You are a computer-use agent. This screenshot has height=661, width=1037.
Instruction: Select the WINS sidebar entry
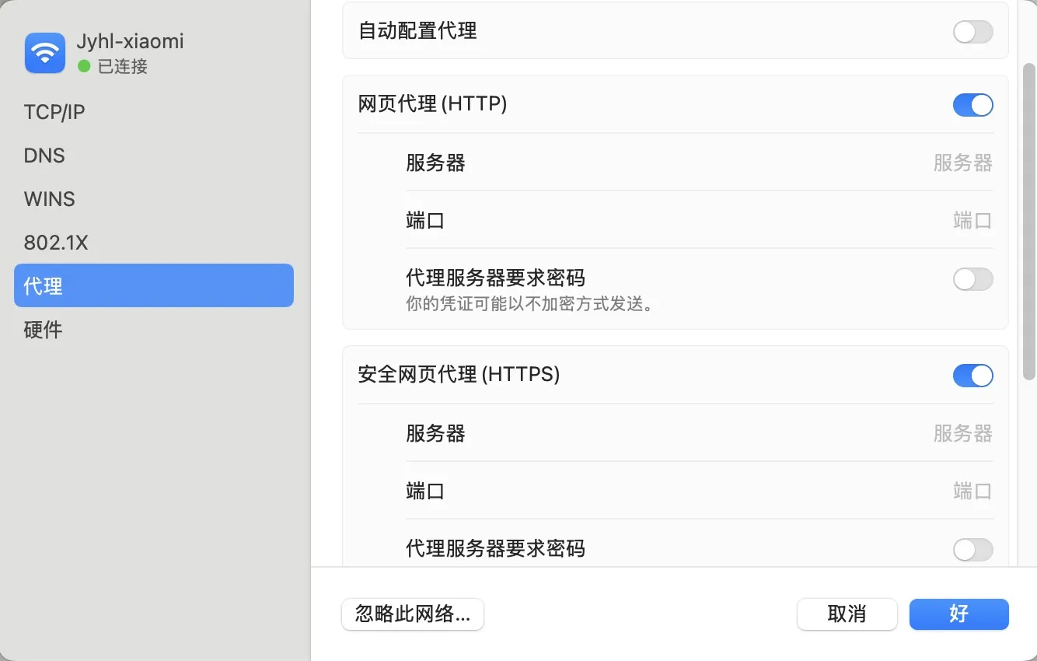coord(49,198)
